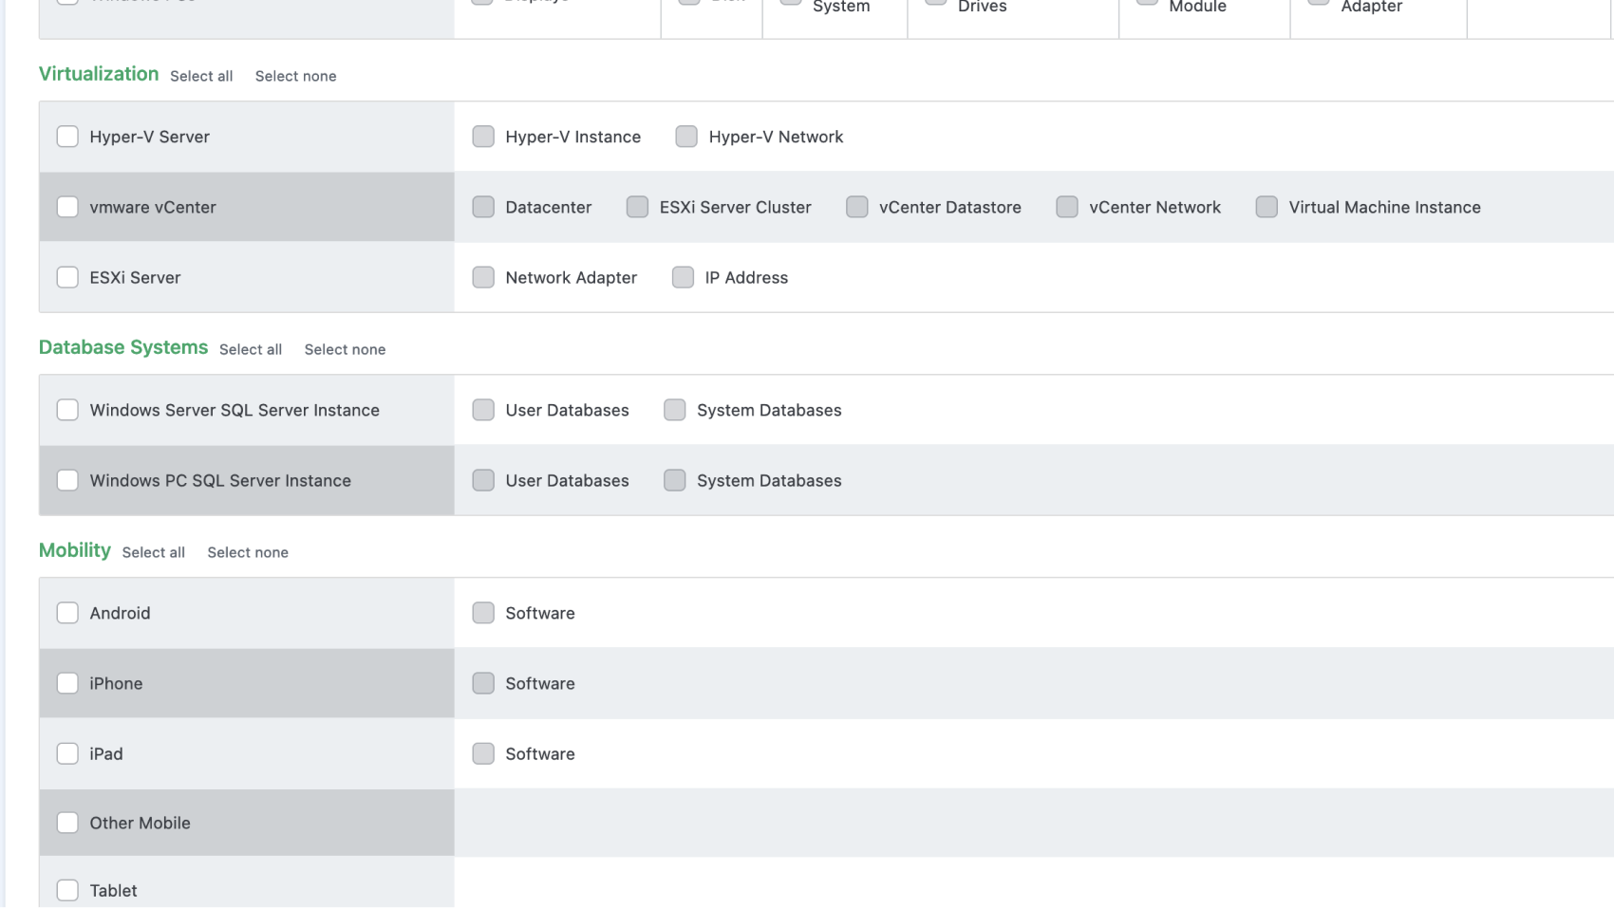
Task: Click Select all for Mobility
Action: point(153,551)
